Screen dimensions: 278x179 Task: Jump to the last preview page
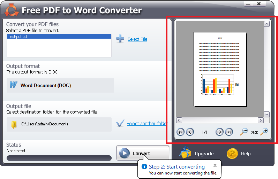click(229, 132)
